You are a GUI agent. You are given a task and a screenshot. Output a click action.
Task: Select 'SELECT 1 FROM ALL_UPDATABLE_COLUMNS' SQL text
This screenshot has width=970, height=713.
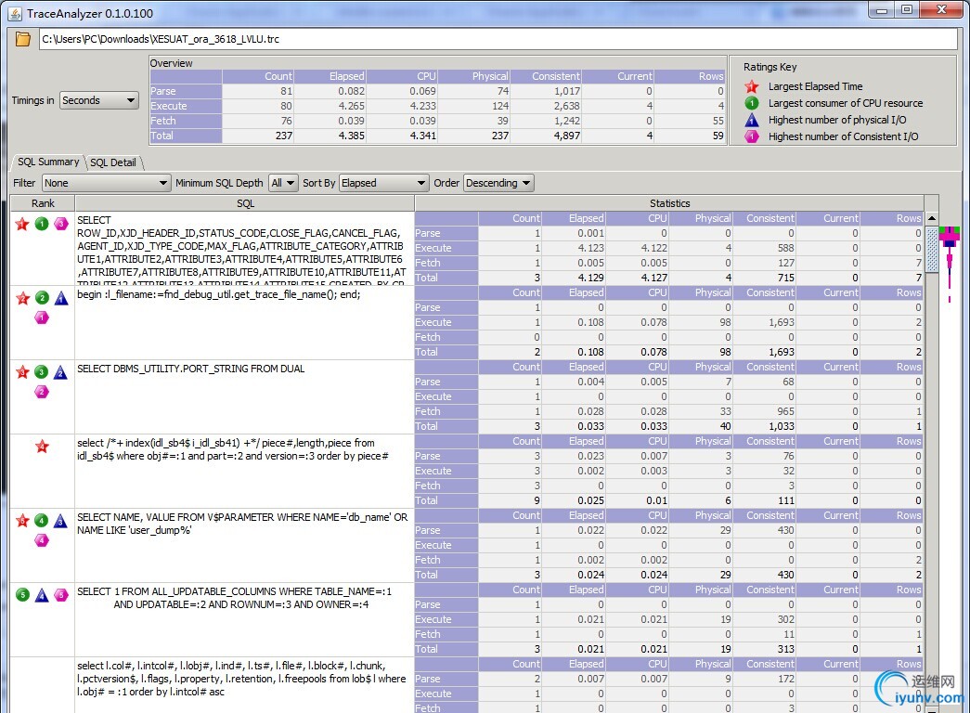tap(235, 598)
